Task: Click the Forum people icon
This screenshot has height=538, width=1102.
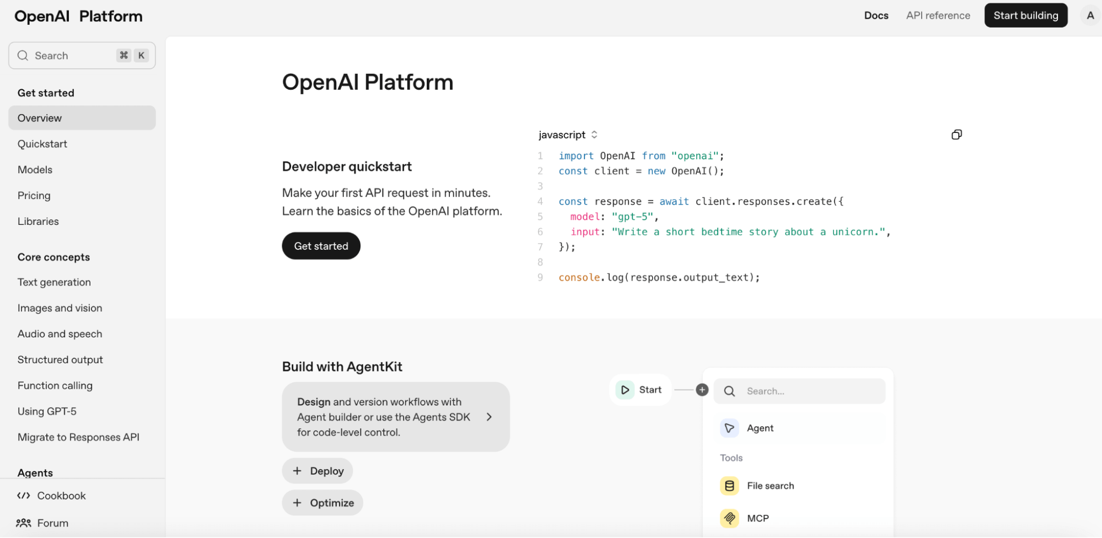Action: (24, 523)
